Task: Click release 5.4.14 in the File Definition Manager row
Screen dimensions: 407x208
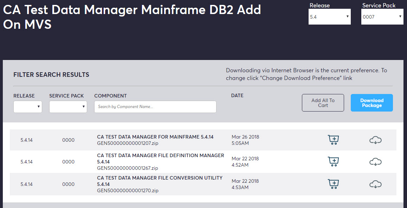Action: click(x=26, y=162)
